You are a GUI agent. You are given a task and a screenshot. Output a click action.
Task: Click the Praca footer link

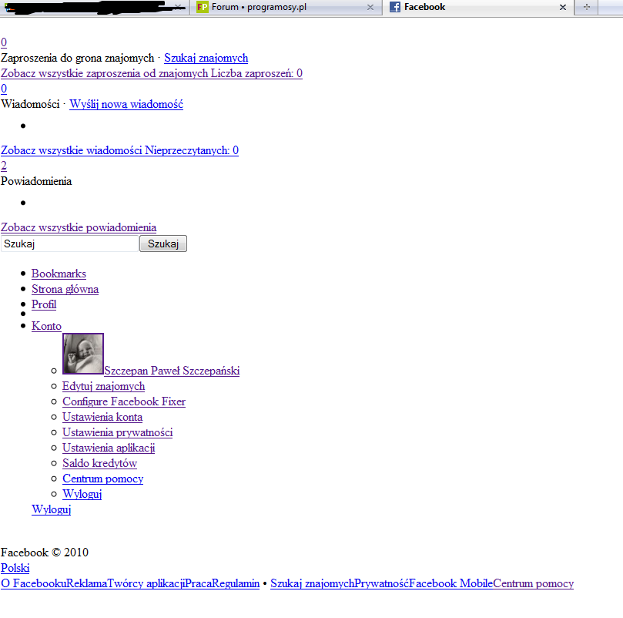[198, 583]
